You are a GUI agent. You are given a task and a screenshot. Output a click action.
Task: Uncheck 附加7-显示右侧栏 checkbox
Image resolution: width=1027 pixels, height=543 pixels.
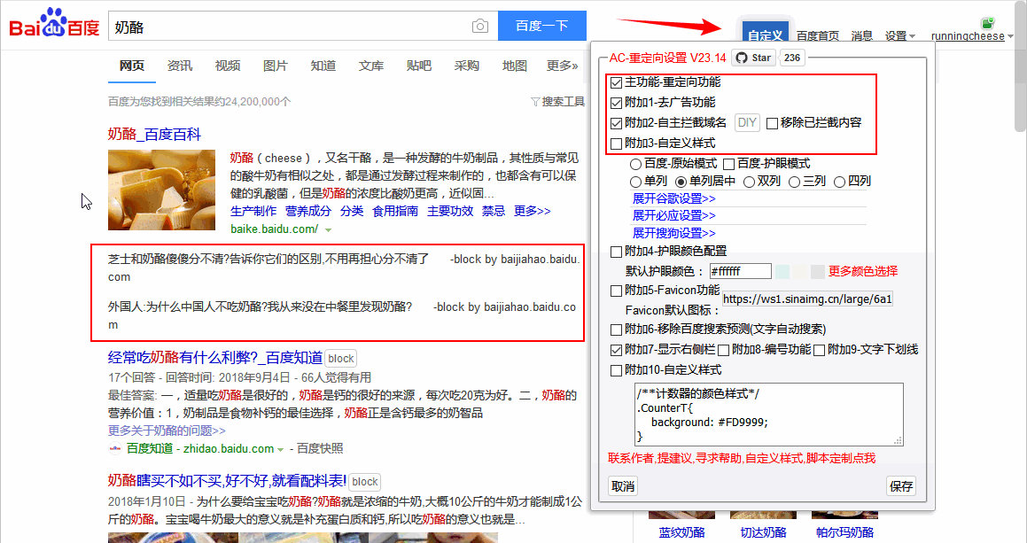616,350
